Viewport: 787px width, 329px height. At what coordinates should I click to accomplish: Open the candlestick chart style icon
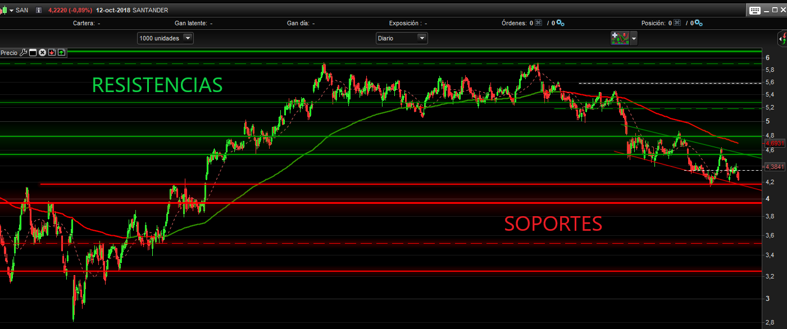pyautogui.click(x=3, y=10)
